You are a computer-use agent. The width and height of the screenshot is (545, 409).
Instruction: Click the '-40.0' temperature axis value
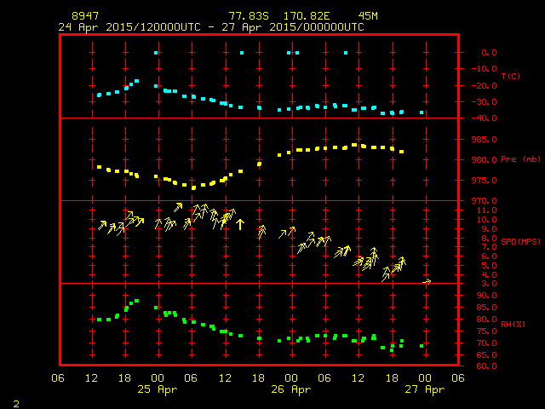[x=485, y=118]
